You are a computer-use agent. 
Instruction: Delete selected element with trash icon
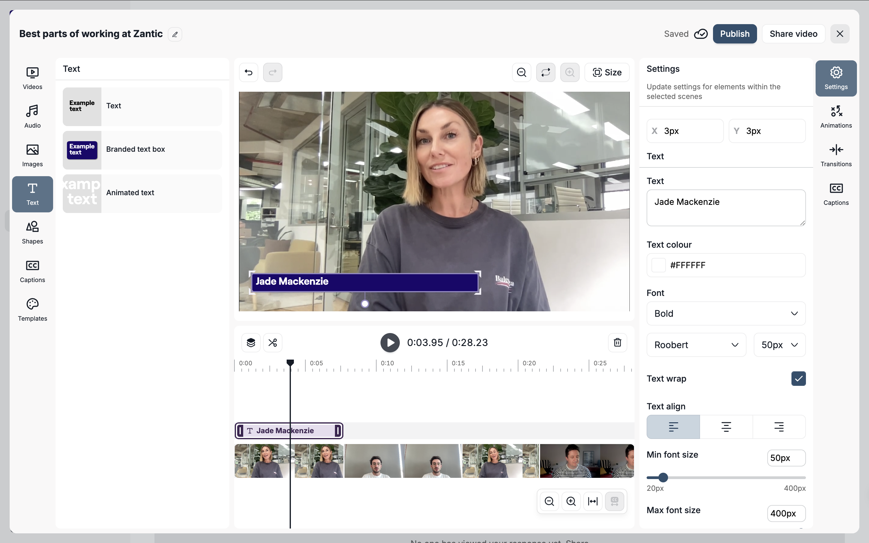[x=617, y=343]
